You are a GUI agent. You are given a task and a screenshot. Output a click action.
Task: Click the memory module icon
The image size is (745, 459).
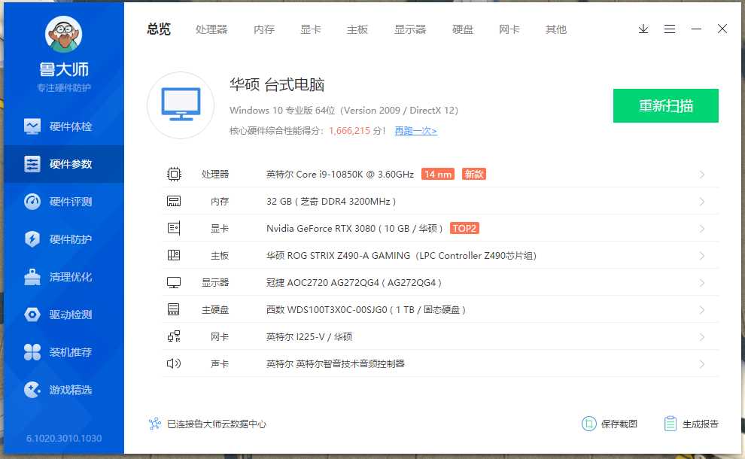click(174, 202)
